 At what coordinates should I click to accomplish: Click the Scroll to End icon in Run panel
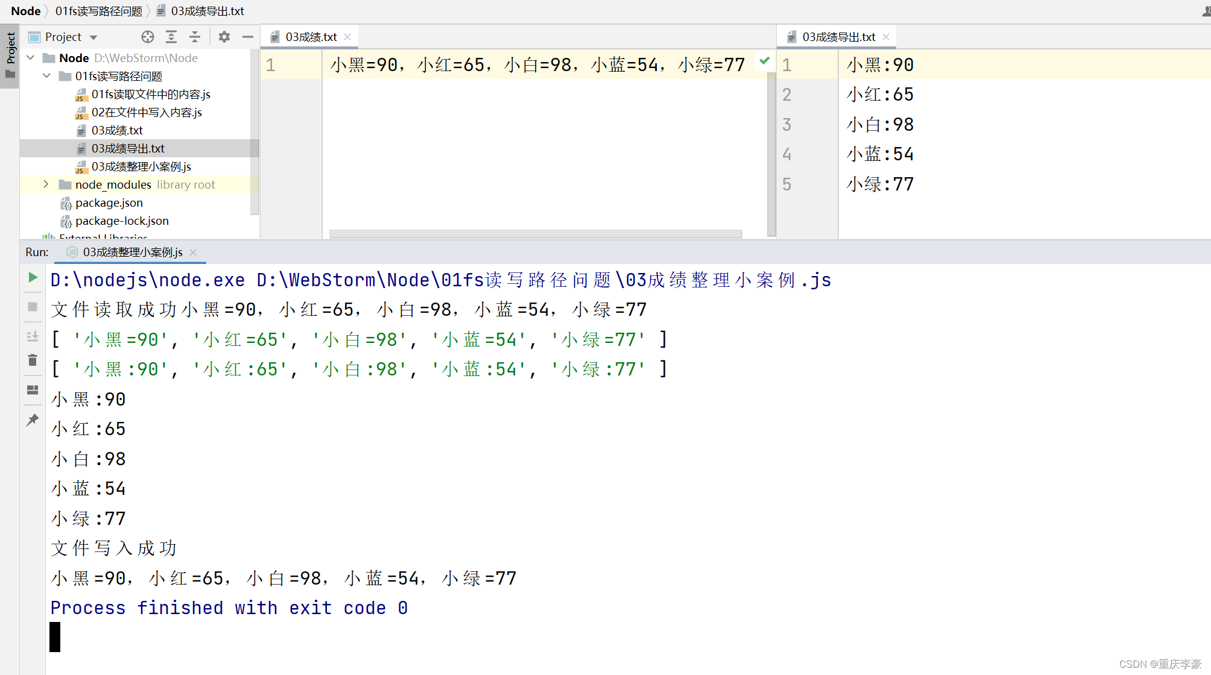[33, 336]
